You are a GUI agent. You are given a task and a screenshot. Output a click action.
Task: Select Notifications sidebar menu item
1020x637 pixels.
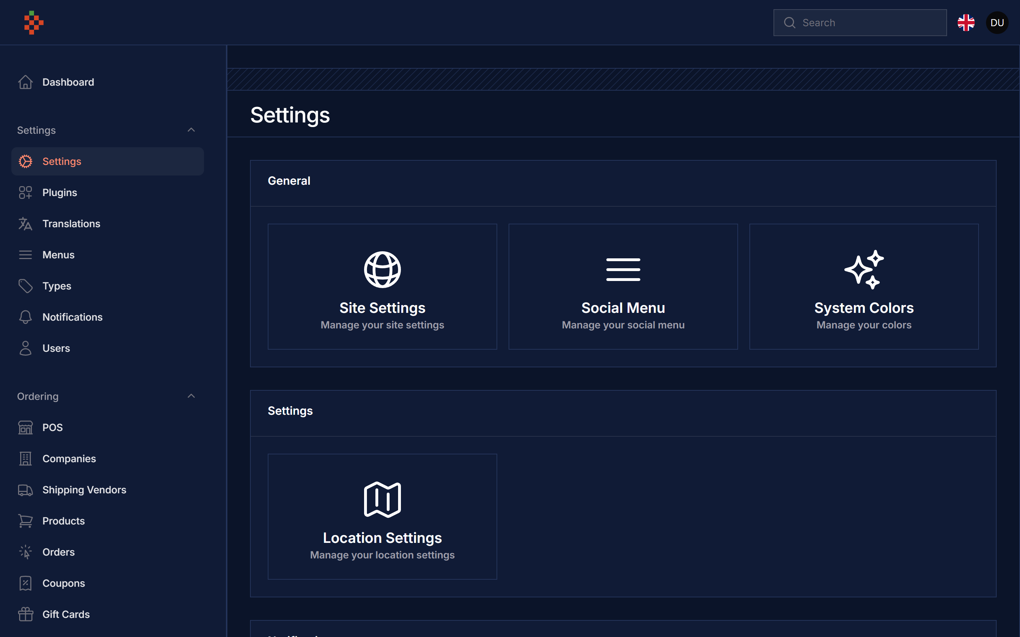pyautogui.click(x=107, y=317)
